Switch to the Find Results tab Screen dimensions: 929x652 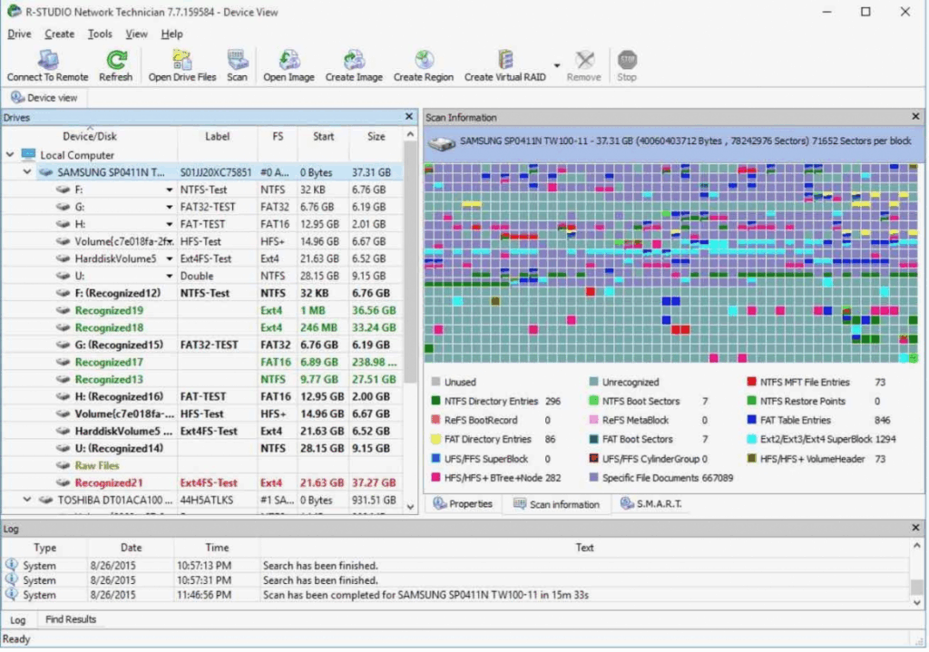71,619
